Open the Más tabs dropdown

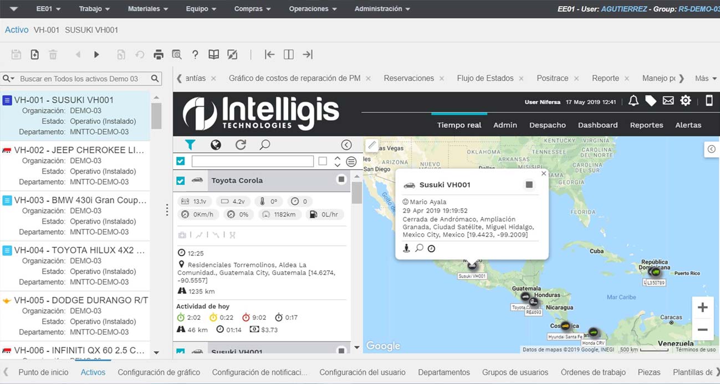pos(706,79)
